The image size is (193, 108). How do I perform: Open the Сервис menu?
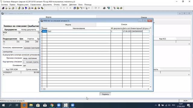(64, 5)
